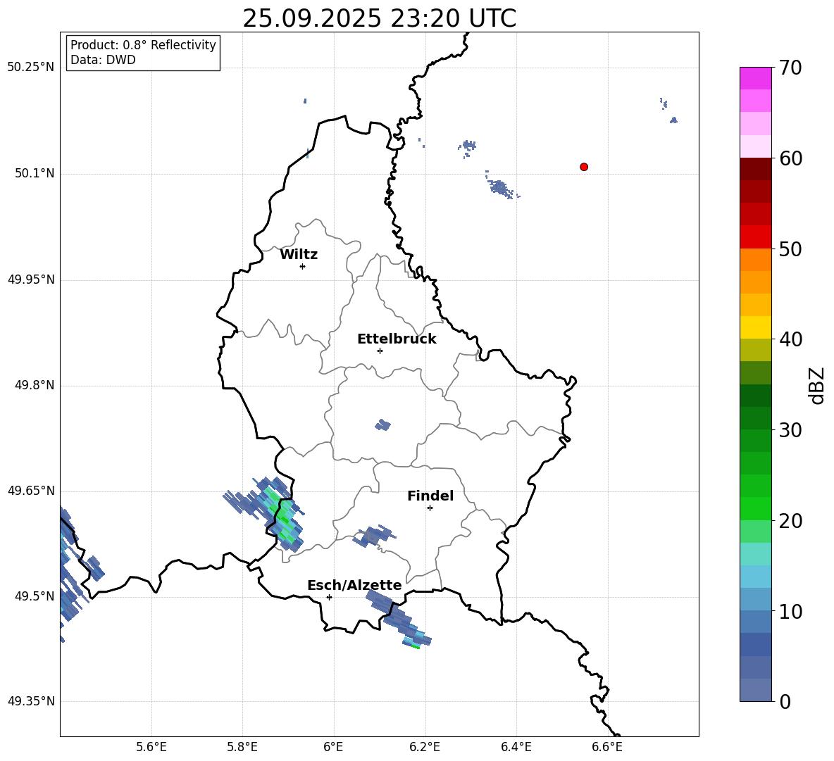Click the title 25.09.2025 23:20 UTC
Image resolution: width=834 pixels, height=761 pixels.
pos(379,18)
